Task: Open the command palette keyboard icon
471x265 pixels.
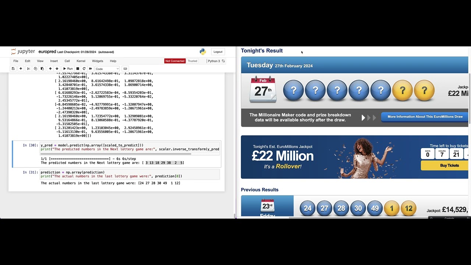Action: (x=125, y=69)
